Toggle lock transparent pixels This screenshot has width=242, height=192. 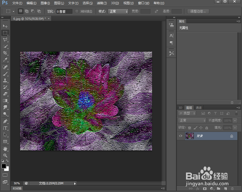189,128
